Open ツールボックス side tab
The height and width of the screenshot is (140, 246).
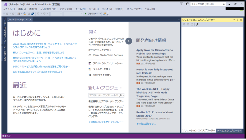tap(5, 53)
